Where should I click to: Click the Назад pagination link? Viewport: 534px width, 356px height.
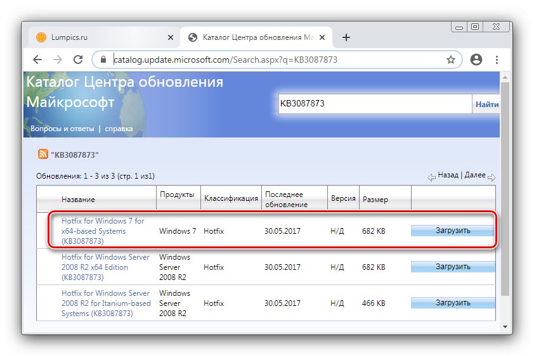tap(448, 175)
